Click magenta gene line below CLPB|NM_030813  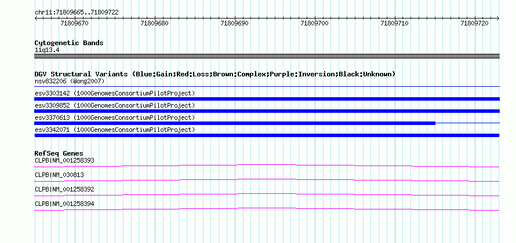(x=267, y=180)
